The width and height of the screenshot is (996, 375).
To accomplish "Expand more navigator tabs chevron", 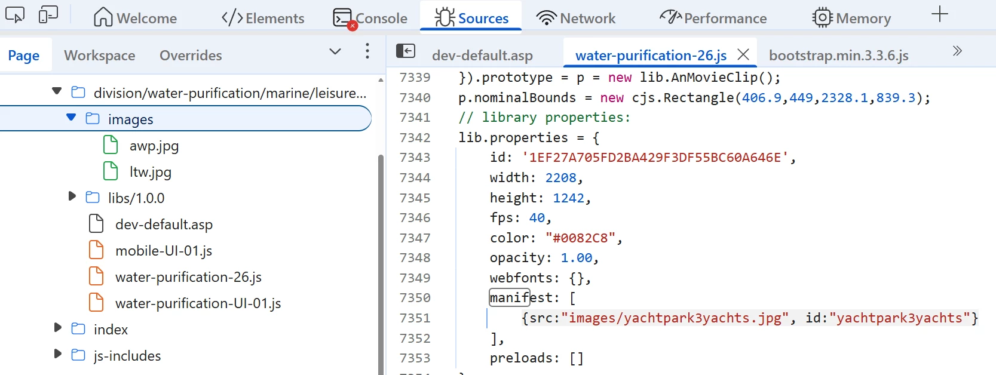I will tap(335, 52).
